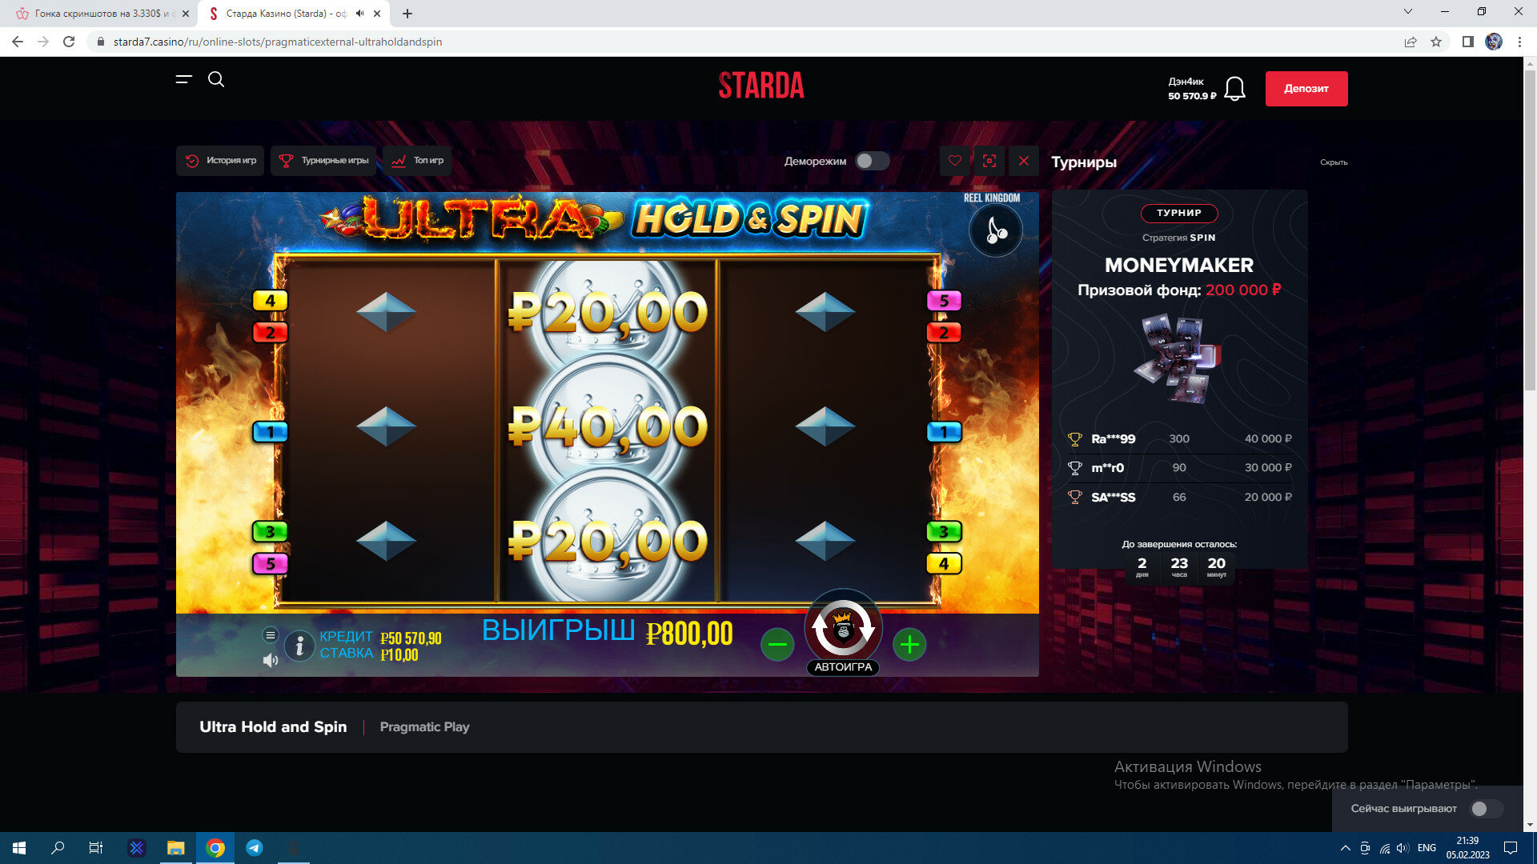The image size is (1537, 864).
Task: Enter fullscreen mode for the game
Action: pos(989,161)
